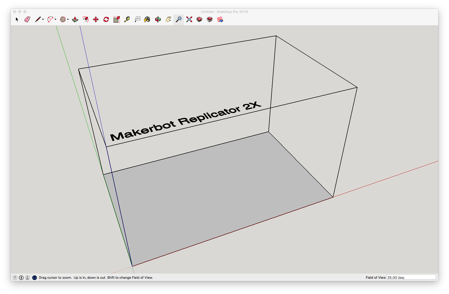Click the Zoom Extents tool
This screenshot has width=449, height=294.
point(189,19)
